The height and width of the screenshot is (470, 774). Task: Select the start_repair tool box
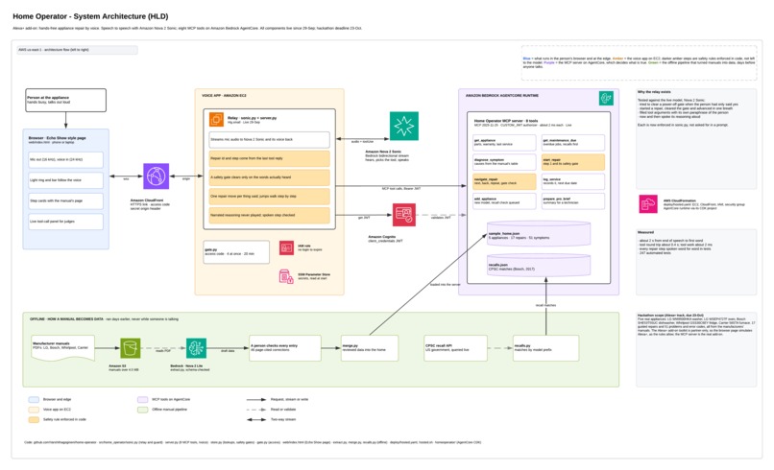click(x=573, y=162)
